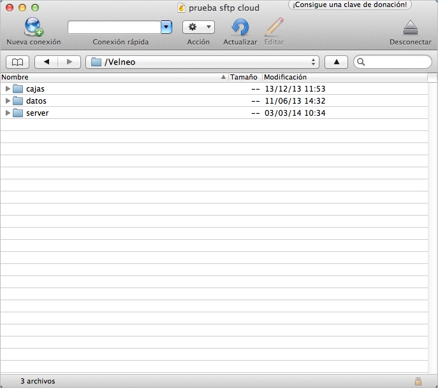
Task: Go forward with the right arrow button
Action: pyautogui.click(x=69, y=62)
